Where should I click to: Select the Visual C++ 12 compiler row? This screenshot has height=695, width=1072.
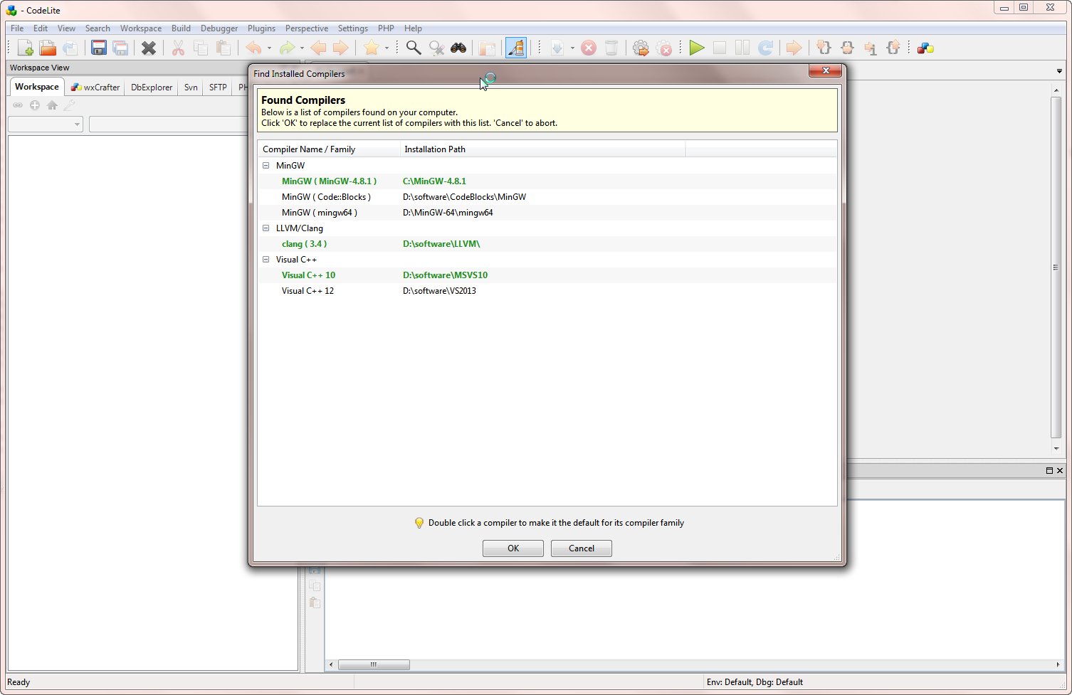(x=547, y=291)
